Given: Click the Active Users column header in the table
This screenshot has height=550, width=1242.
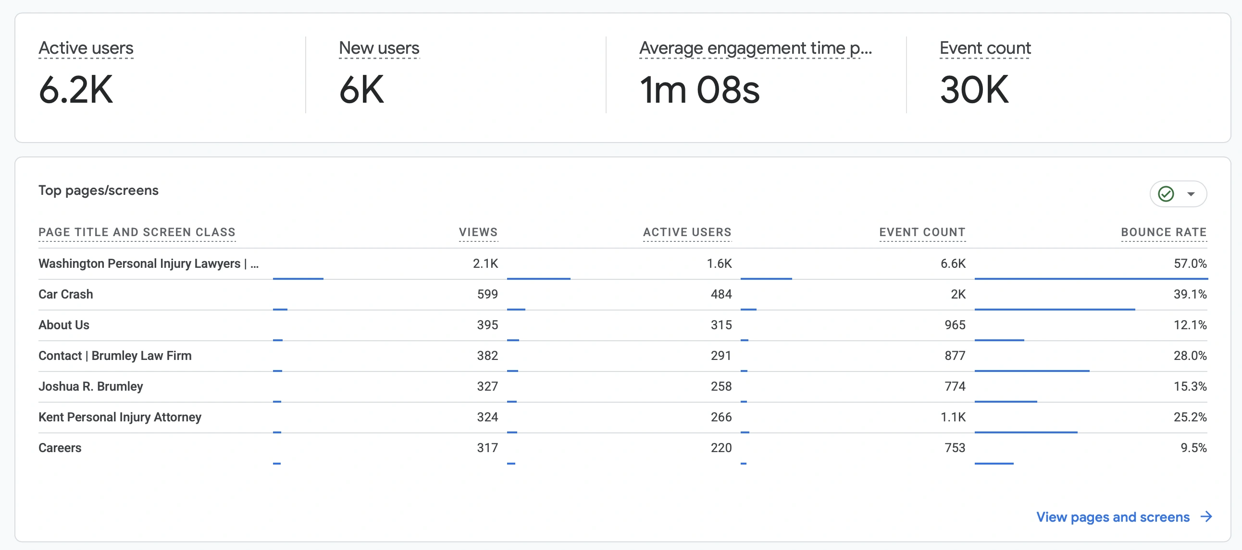Looking at the screenshot, I should click(687, 232).
